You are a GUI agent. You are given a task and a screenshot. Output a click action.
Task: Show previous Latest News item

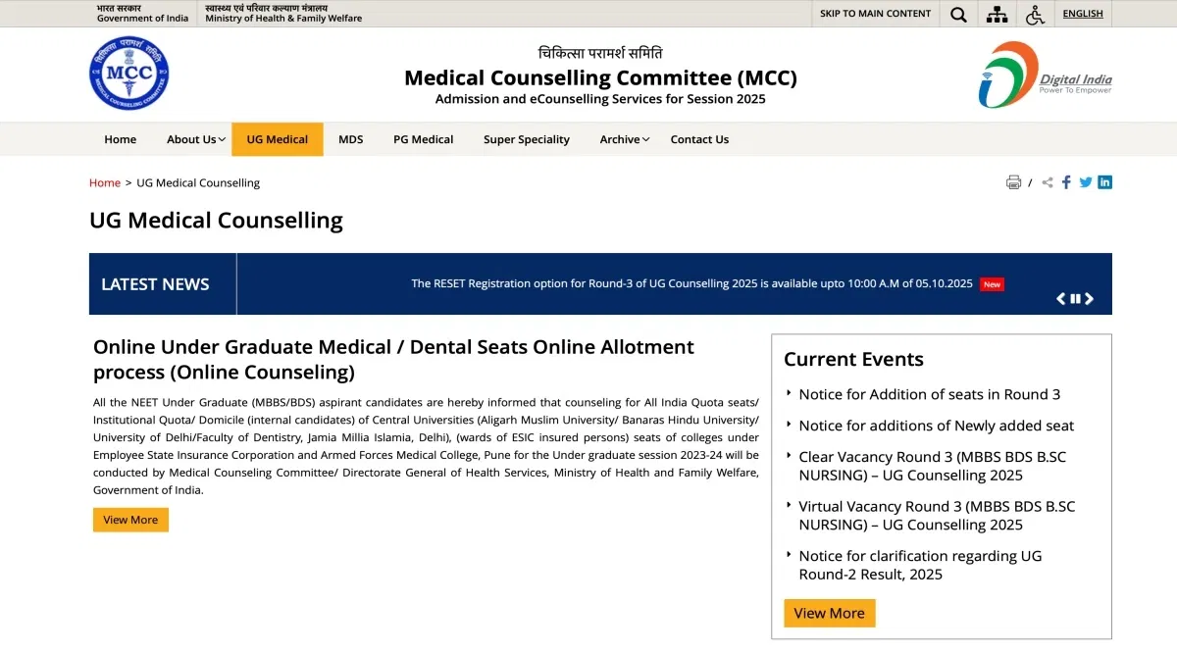click(1060, 299)
